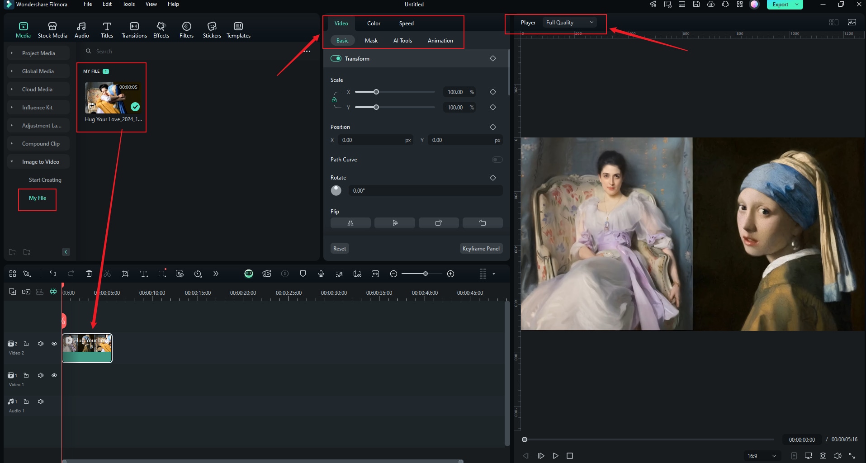Open the 16:9 aspect ratio dropdown

click(x=762, y=456)
